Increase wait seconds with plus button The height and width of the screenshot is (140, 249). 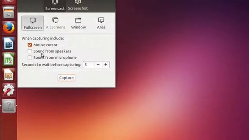pos(106,65)
